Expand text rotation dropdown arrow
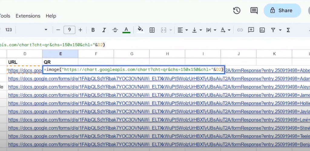The height and width of the screenshot is (151, 310). coord(229,30)
